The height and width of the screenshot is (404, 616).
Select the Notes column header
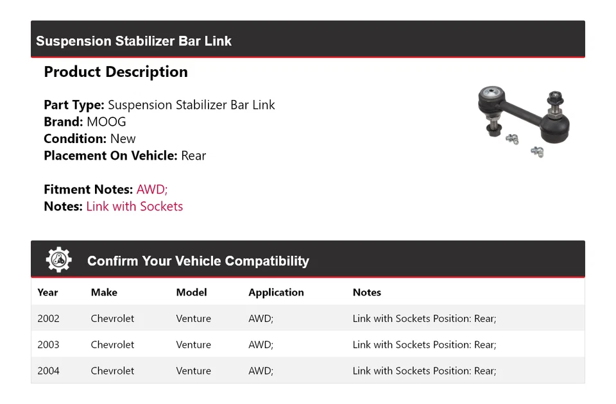point(367,292)
